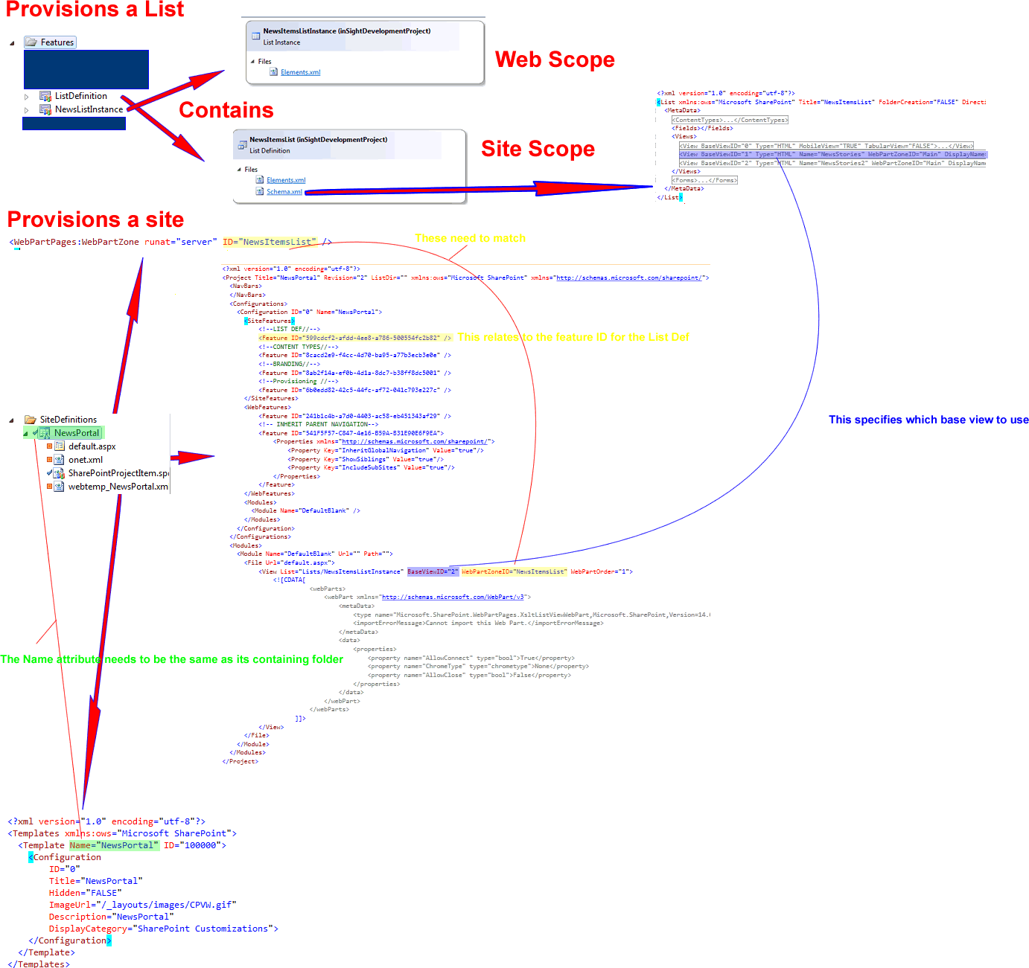Select default.aspx in the tree
This screenshot has width=1029, height=968.
[92, 446]
